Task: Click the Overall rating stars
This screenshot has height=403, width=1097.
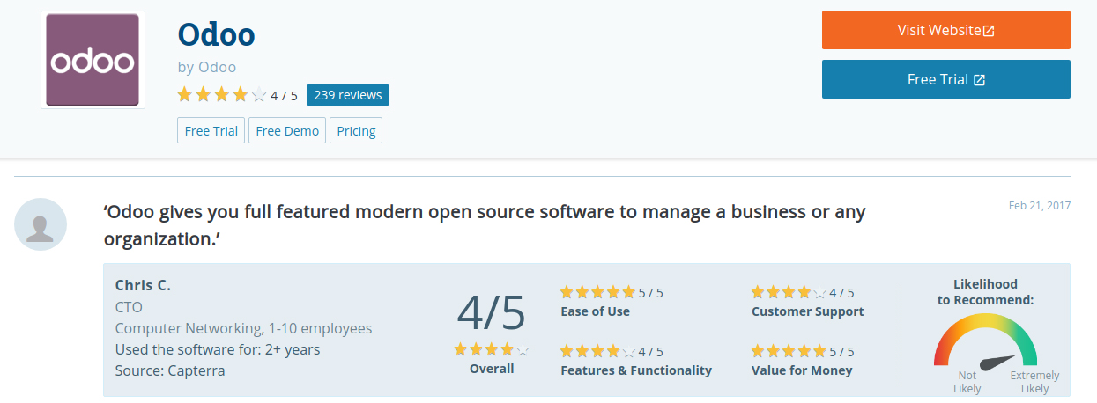Action: [x=492, y=350]
